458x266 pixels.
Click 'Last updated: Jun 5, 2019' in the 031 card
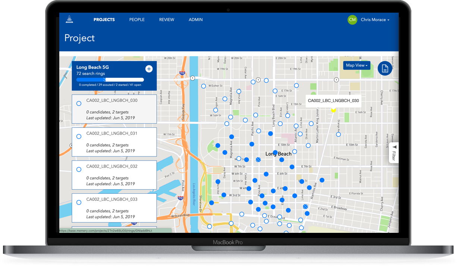[110, 151]
